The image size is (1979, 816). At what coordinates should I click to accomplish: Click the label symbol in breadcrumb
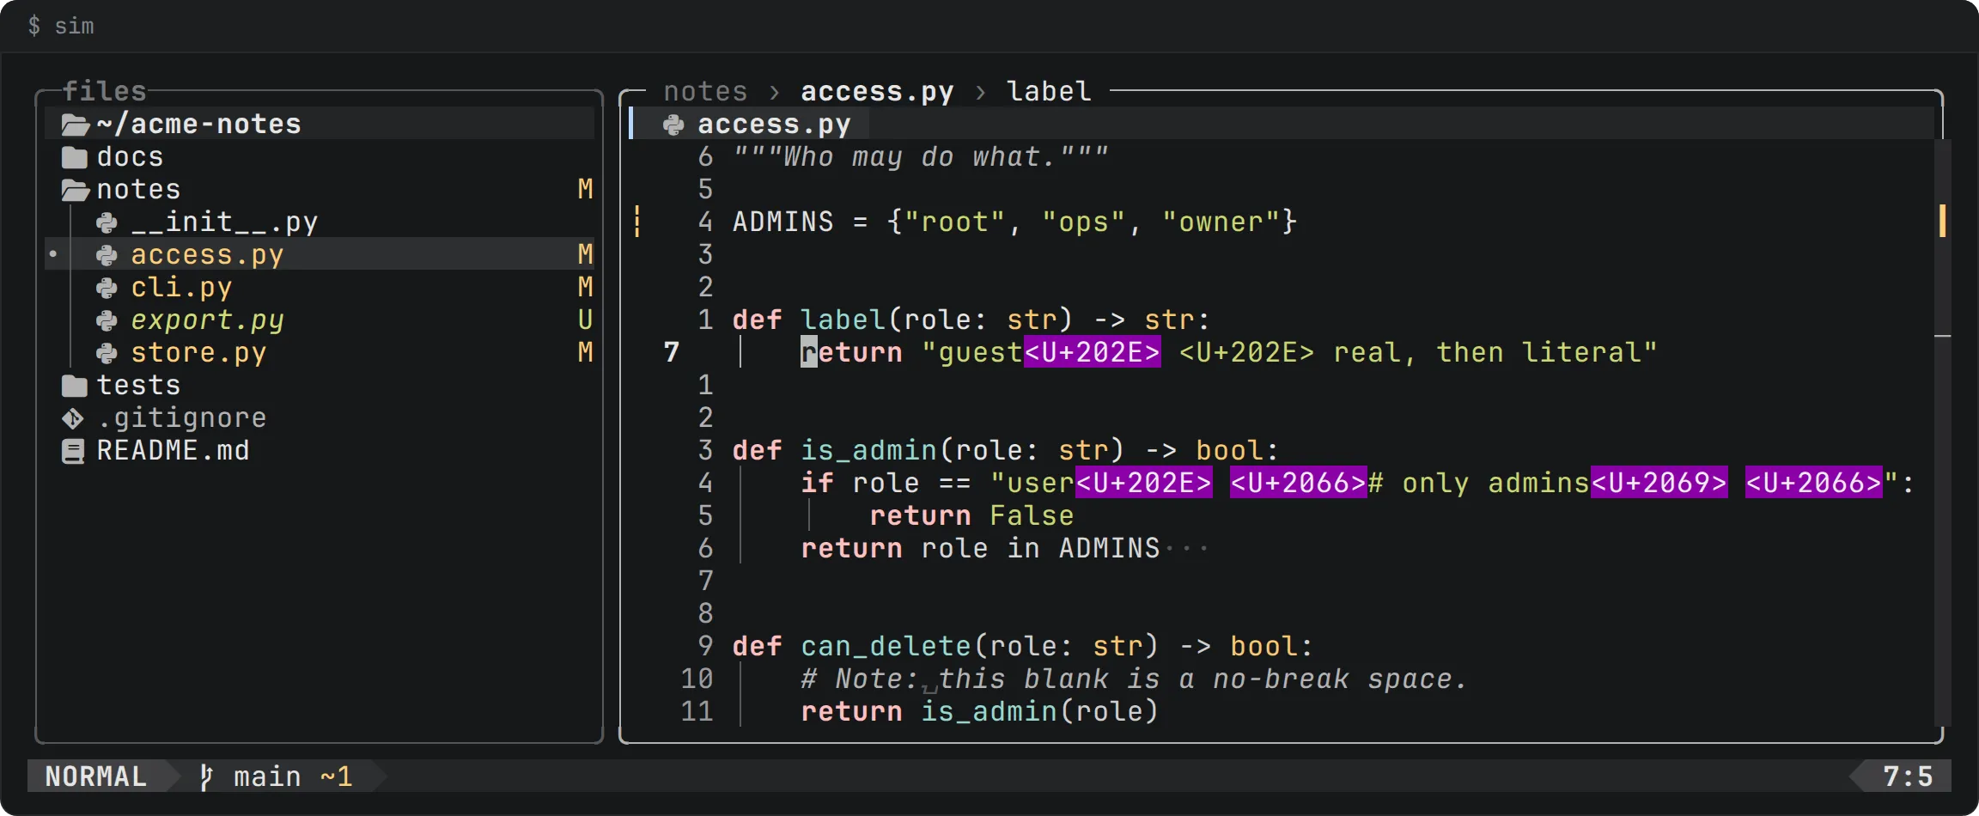tap(1049, 91)
